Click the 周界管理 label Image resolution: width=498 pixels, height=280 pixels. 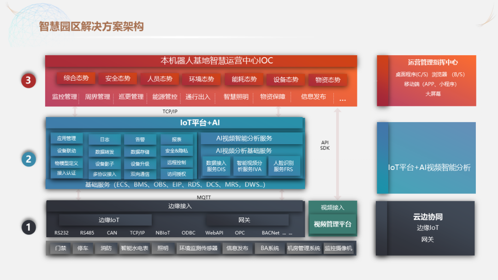point(97,97)
